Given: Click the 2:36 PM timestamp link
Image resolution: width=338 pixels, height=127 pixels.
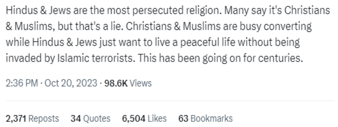Looking at the screenshot, I should pyautogui.click(x=21, y=83).
